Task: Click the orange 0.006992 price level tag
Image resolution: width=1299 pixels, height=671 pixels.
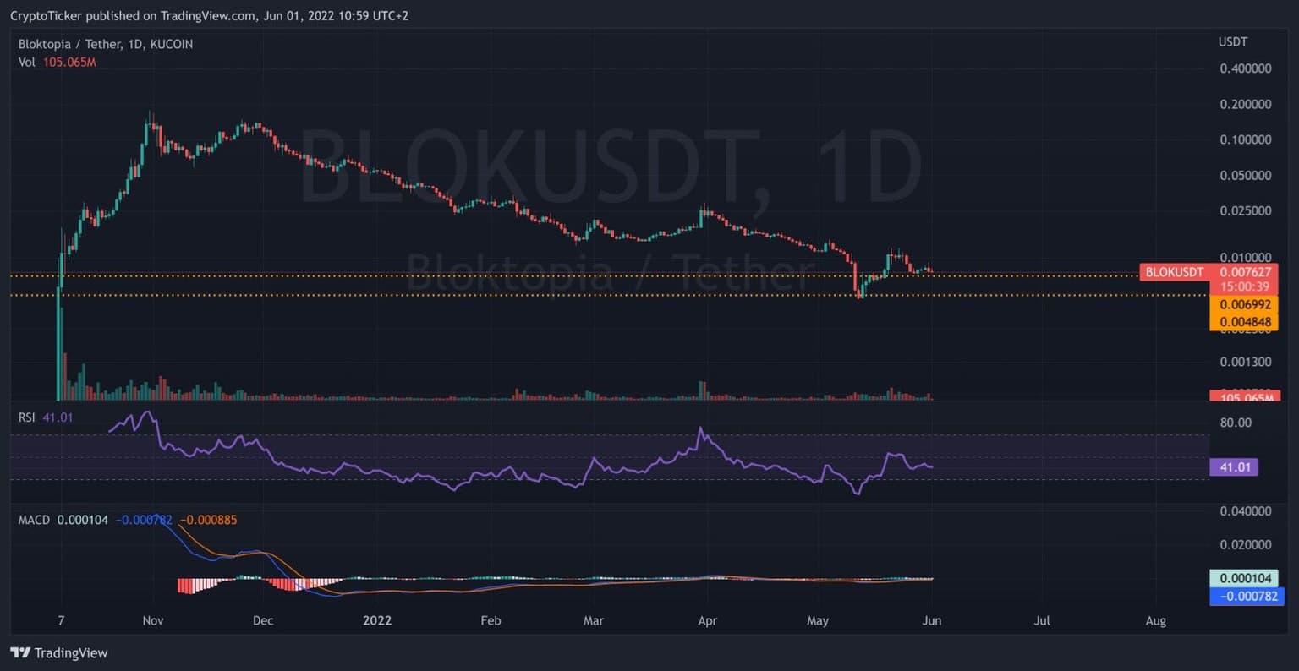Action: click(x=1244, y=305)
